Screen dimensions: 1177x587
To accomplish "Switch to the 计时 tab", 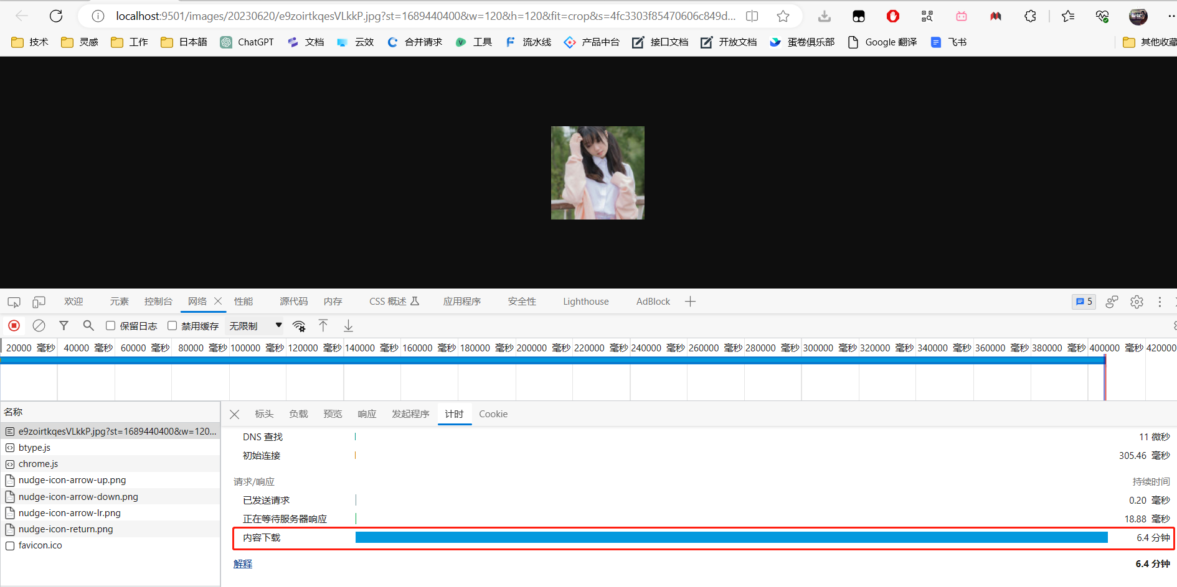I will (454, 414).
